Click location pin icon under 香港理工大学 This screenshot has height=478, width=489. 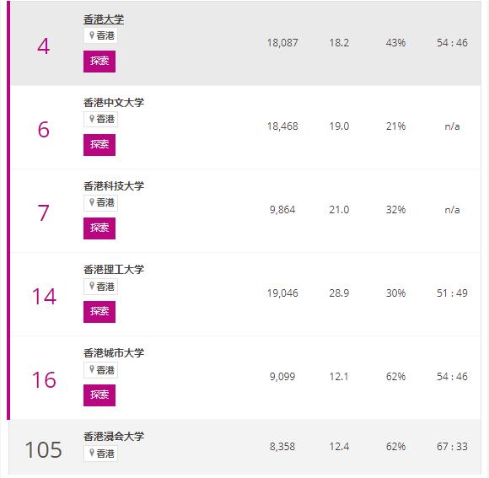[x=92, y=286]
